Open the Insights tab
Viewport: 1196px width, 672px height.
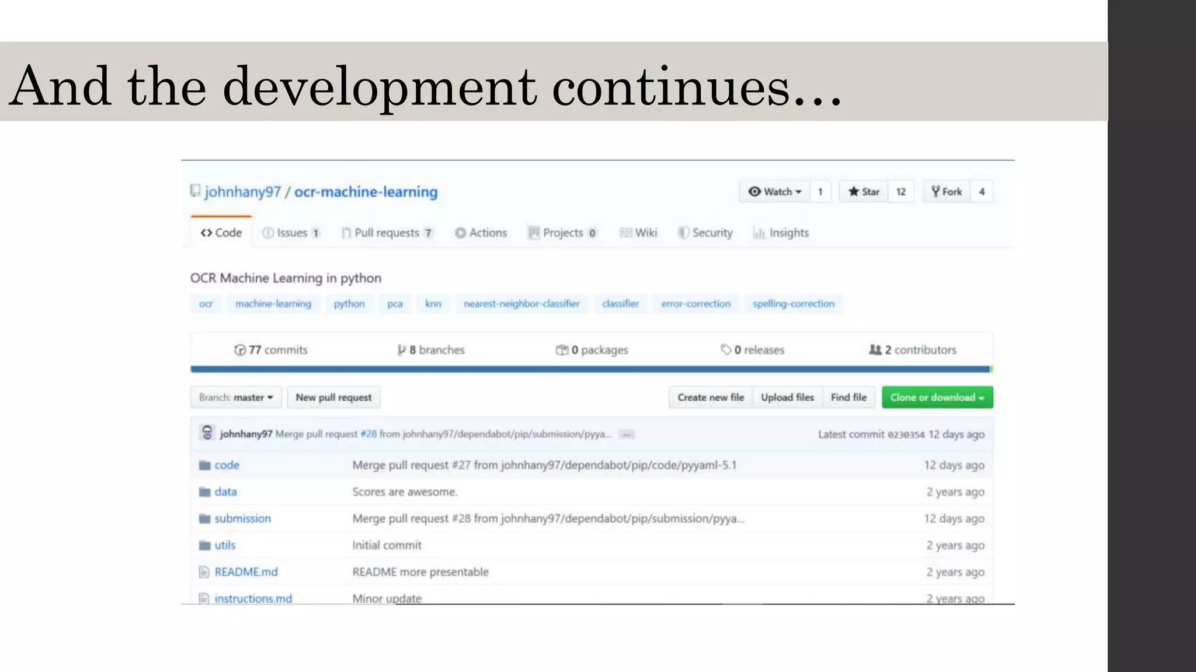pos(781,233)
